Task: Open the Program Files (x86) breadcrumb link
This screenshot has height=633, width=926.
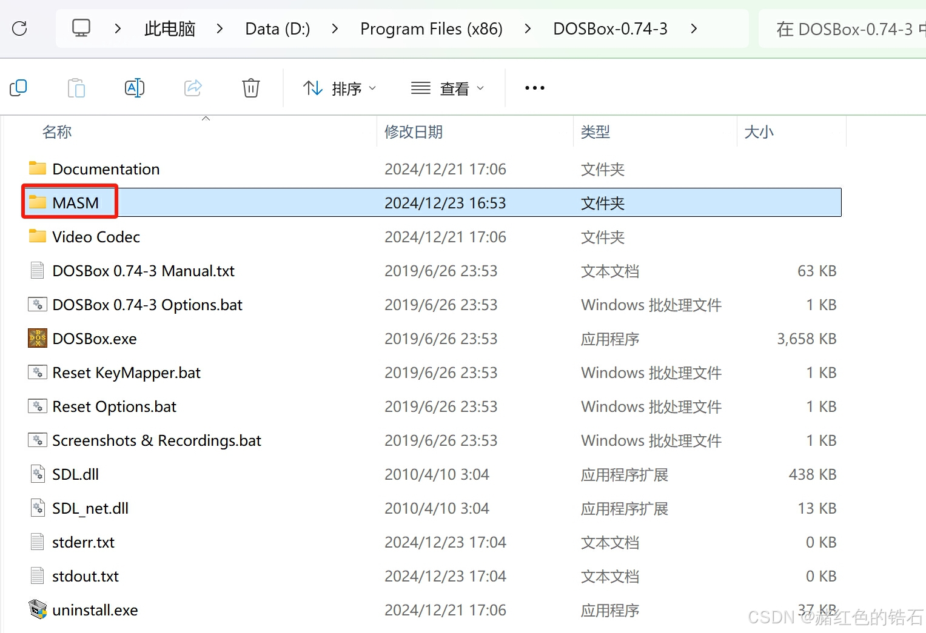Action: 431,28
